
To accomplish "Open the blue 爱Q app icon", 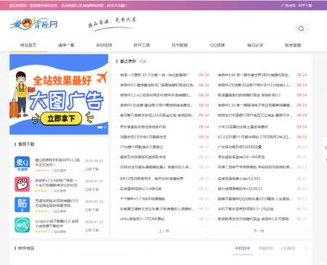I will [x=22, y=163].
